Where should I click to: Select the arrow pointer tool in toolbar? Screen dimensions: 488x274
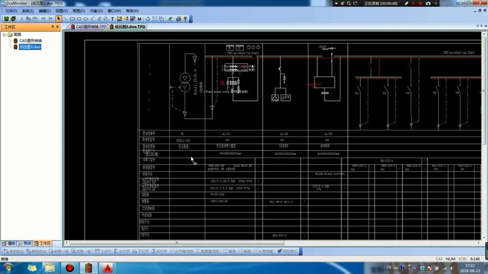tap(59, 19)
